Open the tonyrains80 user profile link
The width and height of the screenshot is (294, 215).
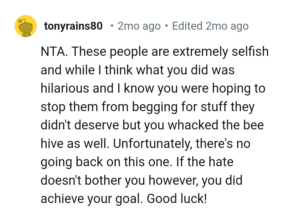(73, 26)
